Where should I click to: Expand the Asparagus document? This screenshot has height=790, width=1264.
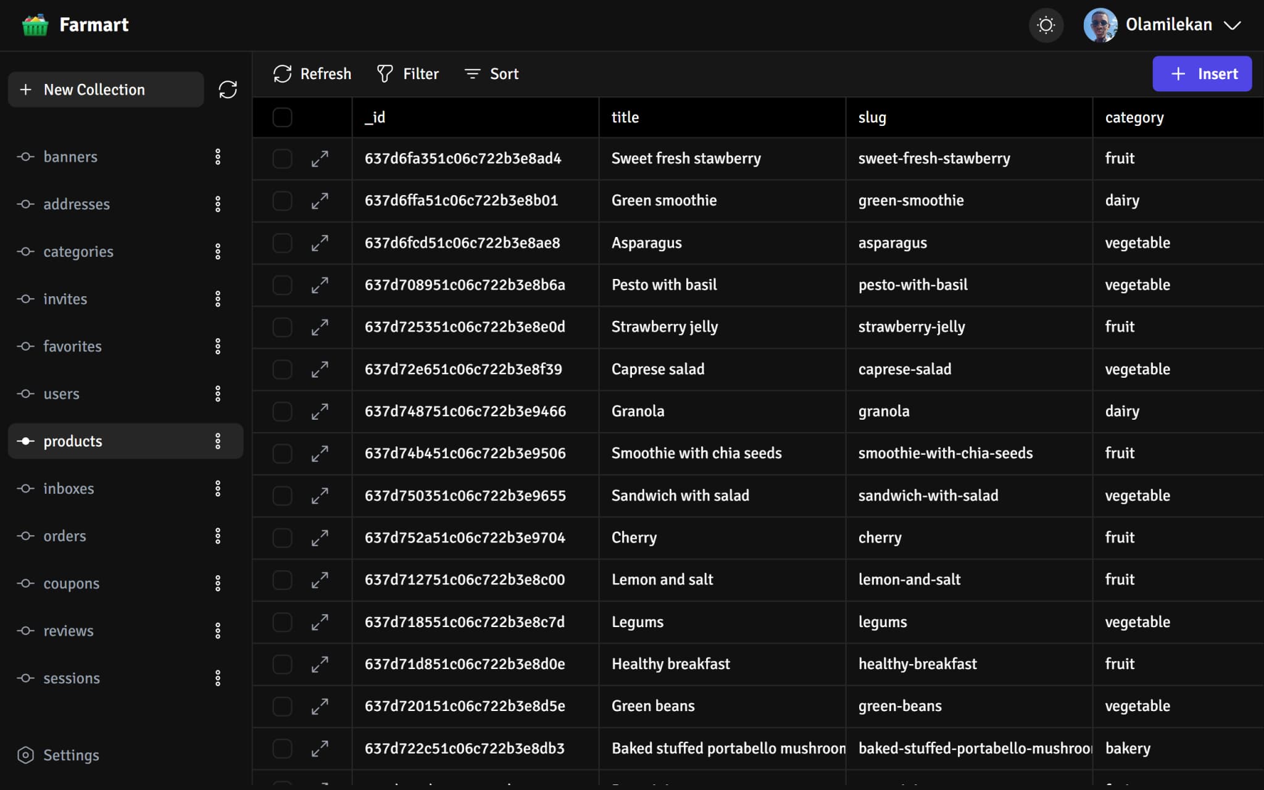tap(320, 243)
